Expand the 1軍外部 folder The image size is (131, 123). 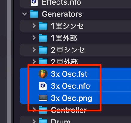pos(34,38)
